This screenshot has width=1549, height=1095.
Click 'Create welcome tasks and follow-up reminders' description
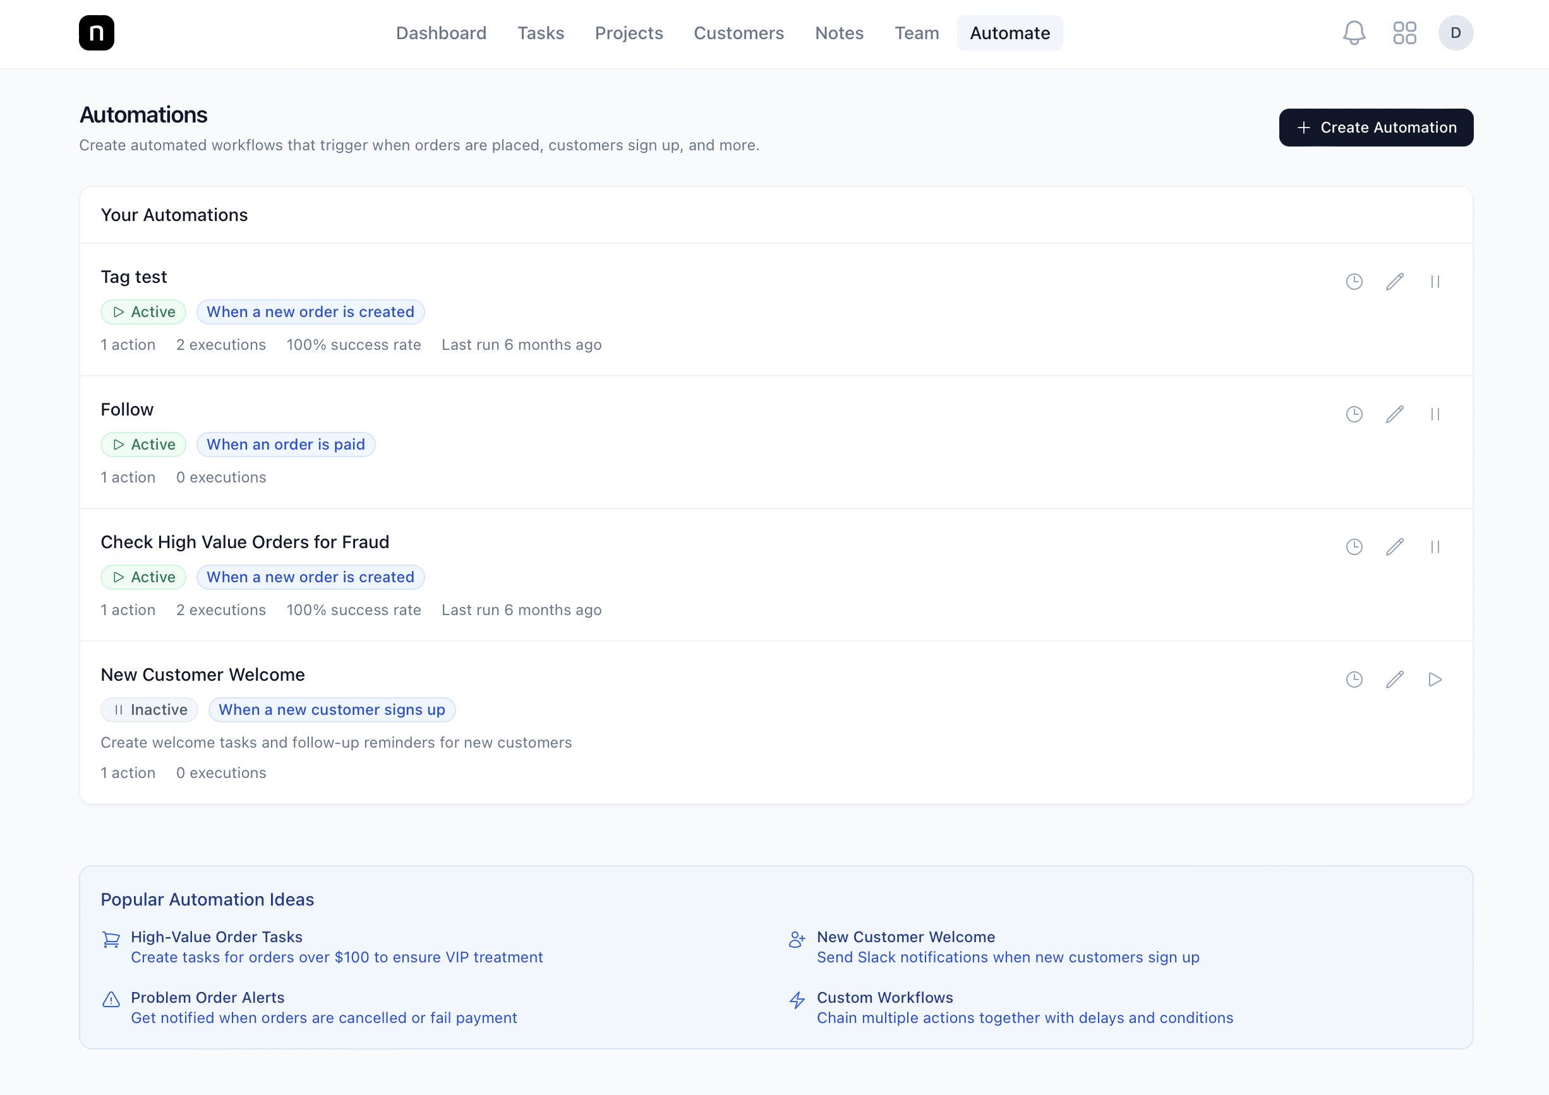pyautogui.click(x=336, y=743)
